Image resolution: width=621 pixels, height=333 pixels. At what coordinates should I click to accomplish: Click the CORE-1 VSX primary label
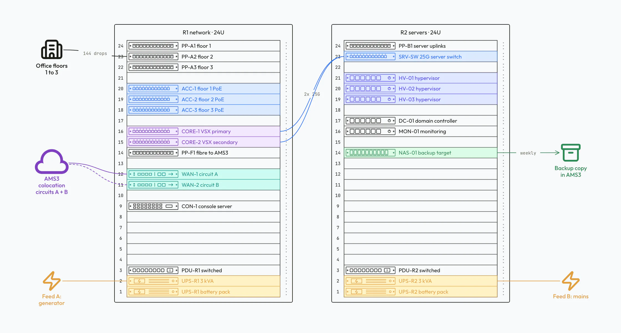pos(206,132)
